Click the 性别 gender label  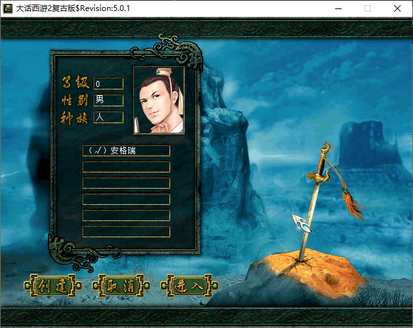click(74, 100)
